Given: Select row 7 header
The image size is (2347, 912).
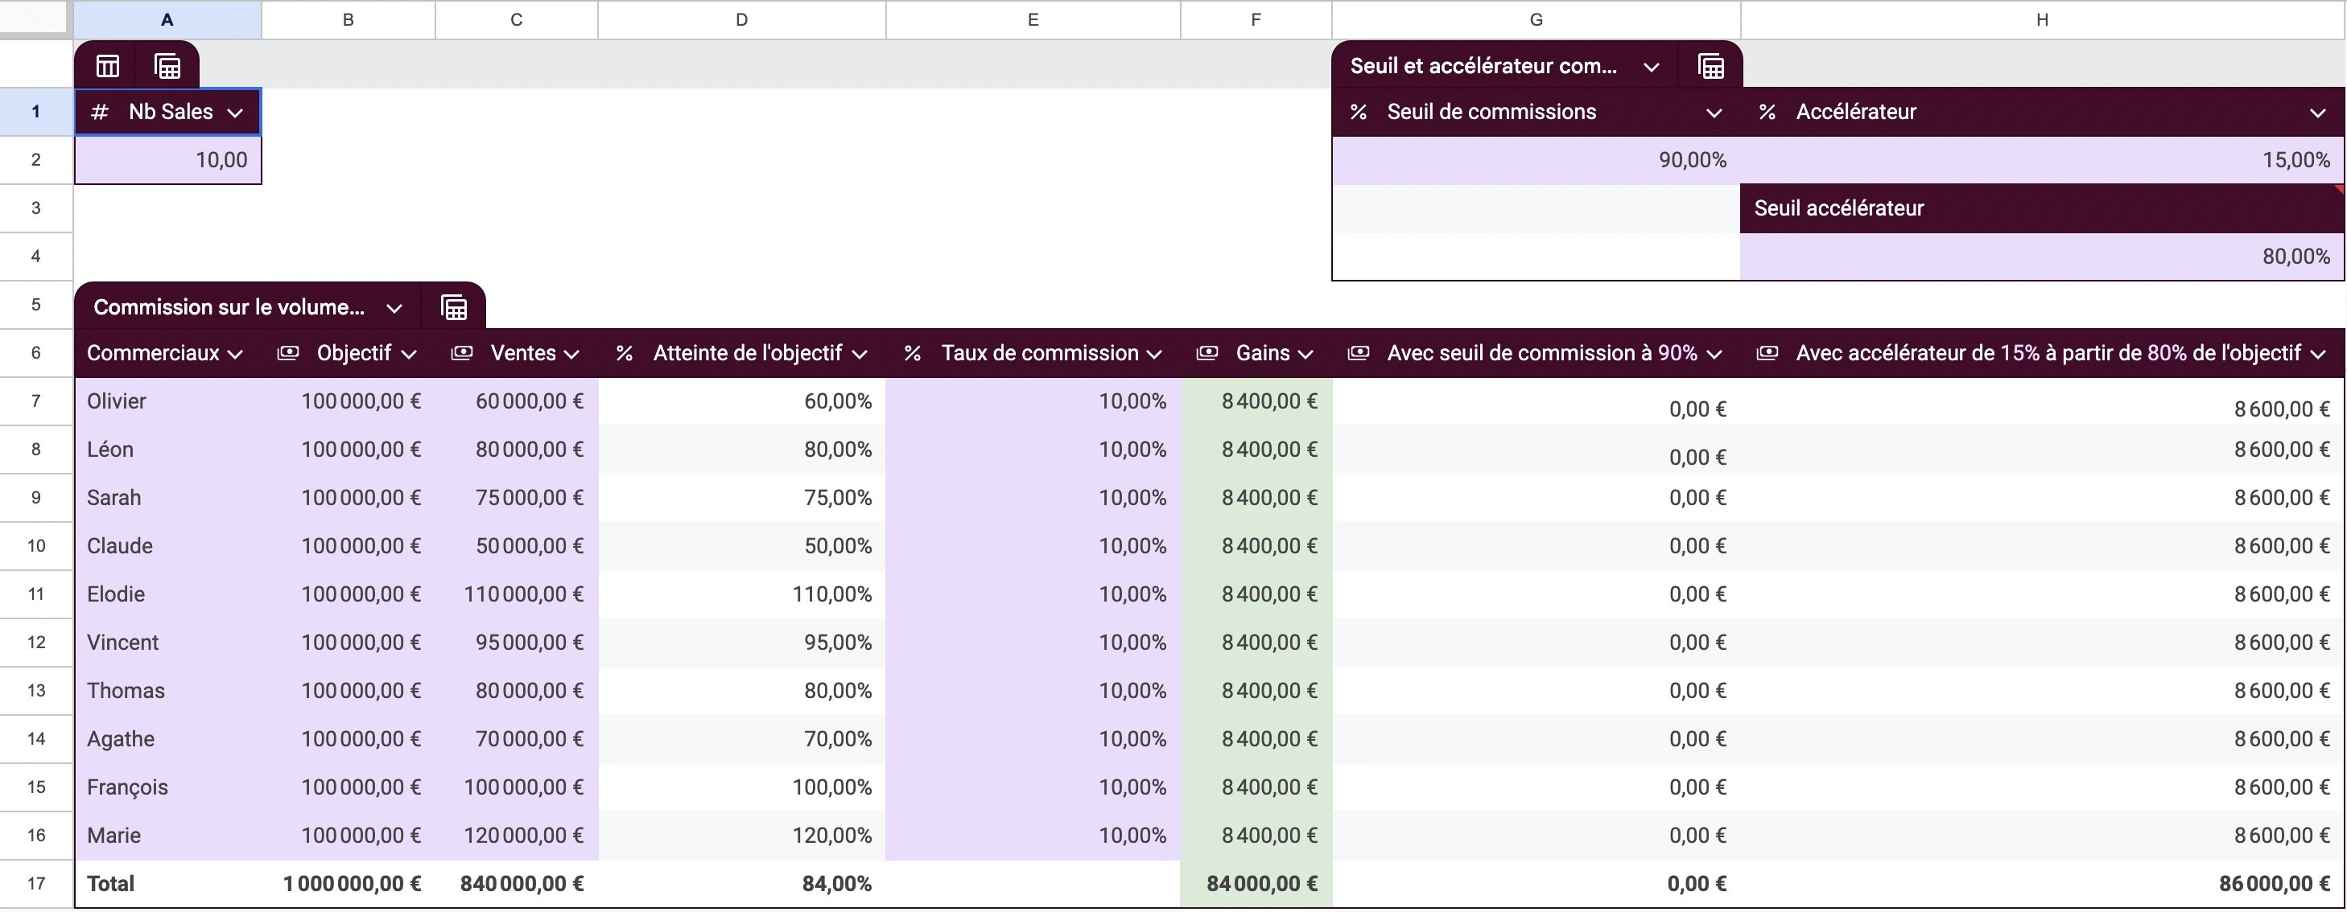Looking at the screenshot, I should 36,401.
